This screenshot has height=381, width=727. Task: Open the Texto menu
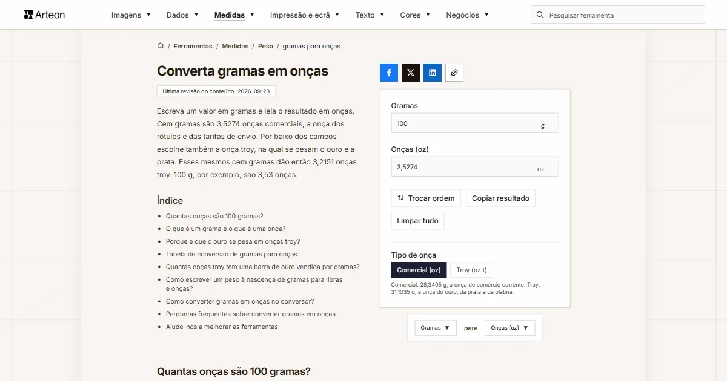(370, 15)
